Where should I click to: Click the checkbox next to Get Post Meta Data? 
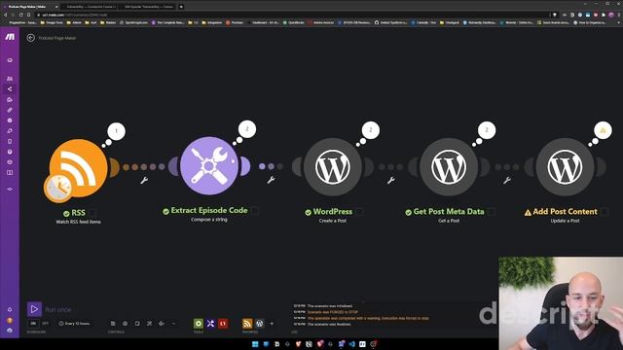coord(492,212)
